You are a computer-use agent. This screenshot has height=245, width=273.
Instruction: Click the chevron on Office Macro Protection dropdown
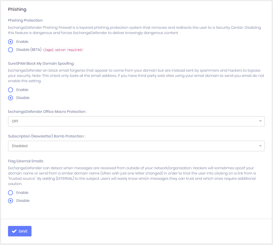260,121
